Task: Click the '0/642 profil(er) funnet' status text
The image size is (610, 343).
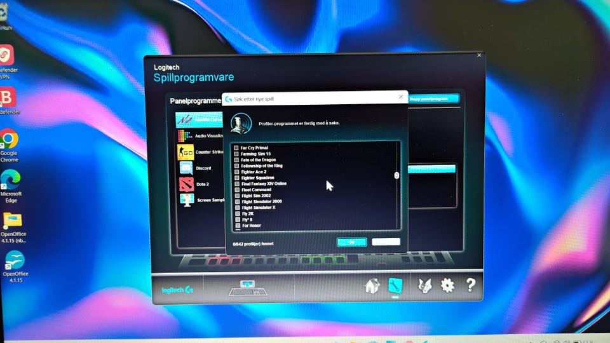Action: pyautogui.click(x=253, y=244)
